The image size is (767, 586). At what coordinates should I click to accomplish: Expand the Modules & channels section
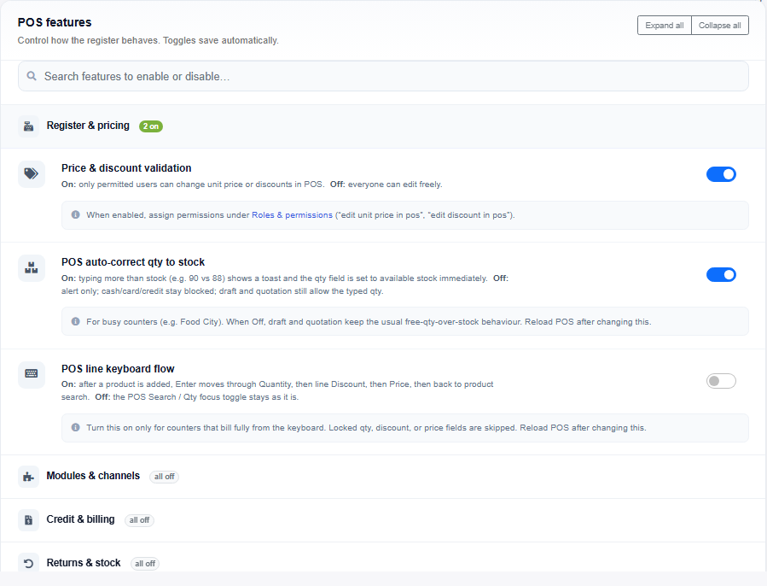pos(384,477)
